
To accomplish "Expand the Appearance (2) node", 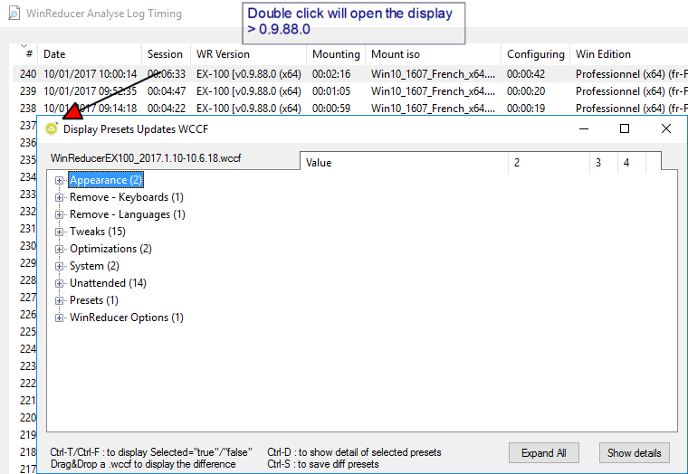I will (x=59, y=180).
